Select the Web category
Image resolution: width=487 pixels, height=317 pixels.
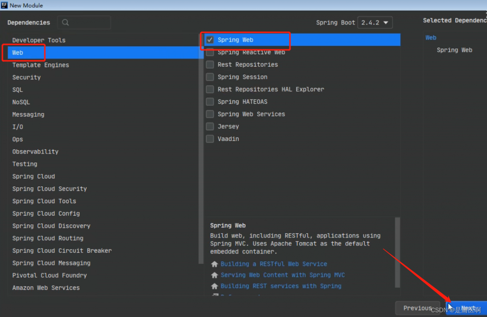point(103,52)
